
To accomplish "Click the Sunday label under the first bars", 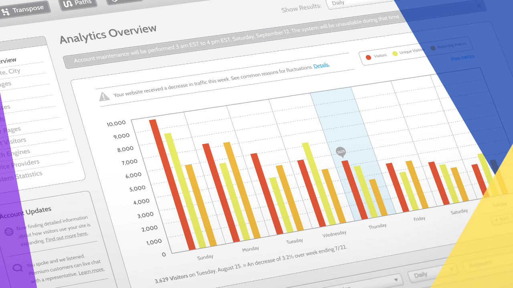I will [205, 257].
